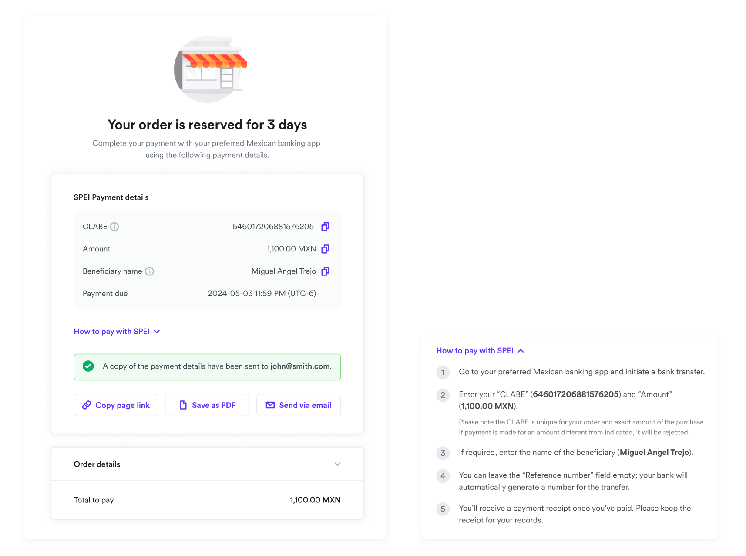
Task: Show CLABE info tooltip icon
Action: 114,227
